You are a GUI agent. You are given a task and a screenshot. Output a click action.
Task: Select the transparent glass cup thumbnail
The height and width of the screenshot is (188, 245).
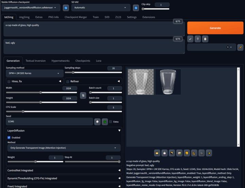(141, 82)
